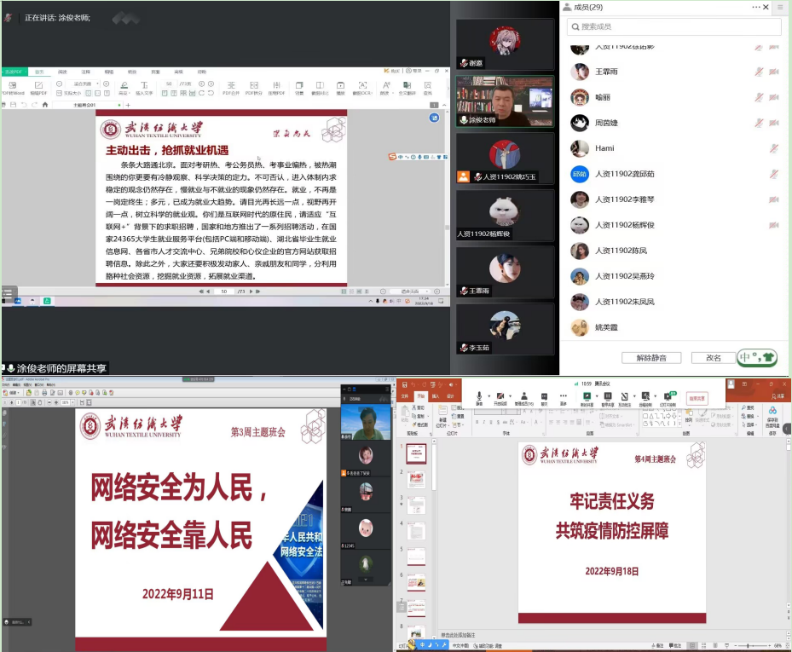Click the 改名 rename button
The width and height of the screenshot is (792, 652).
707,358
